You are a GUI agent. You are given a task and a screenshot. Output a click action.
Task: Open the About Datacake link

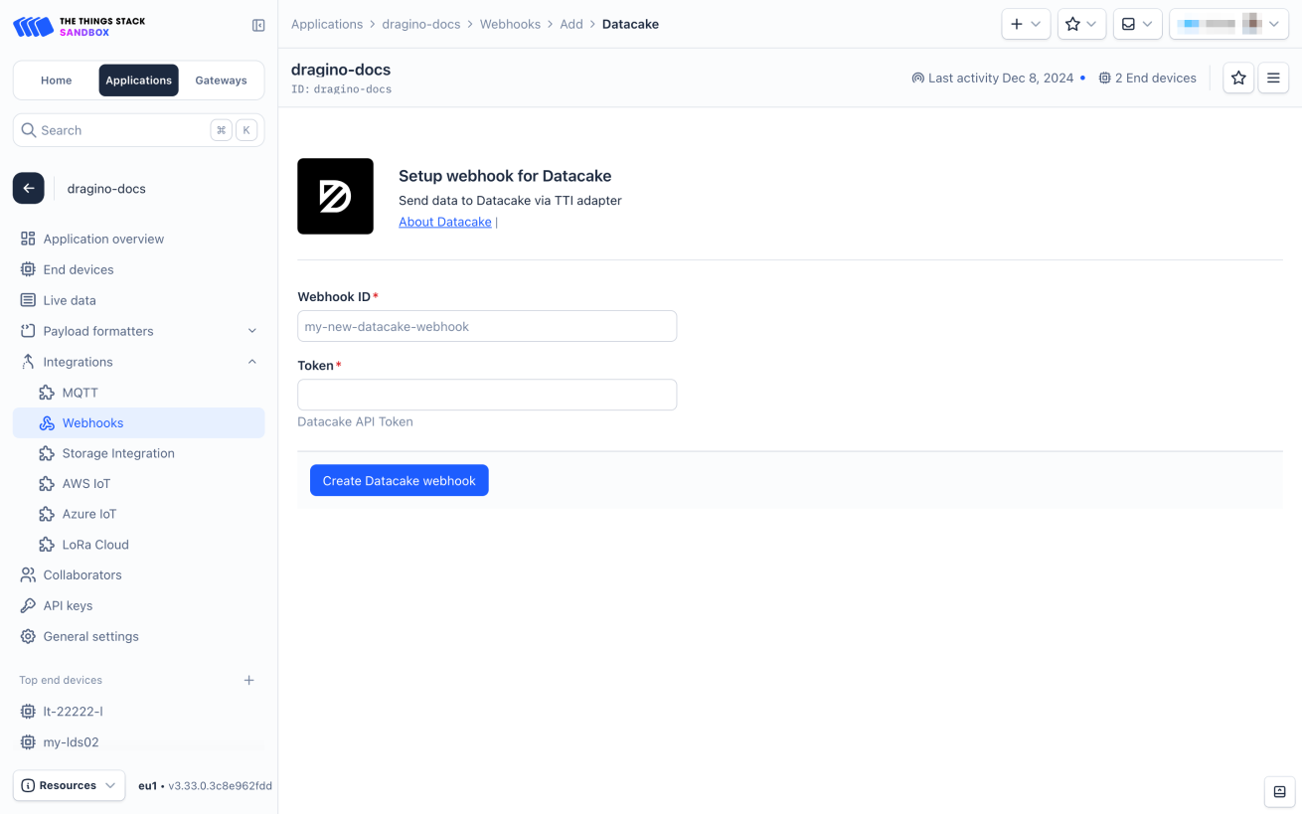click(445, 222)
